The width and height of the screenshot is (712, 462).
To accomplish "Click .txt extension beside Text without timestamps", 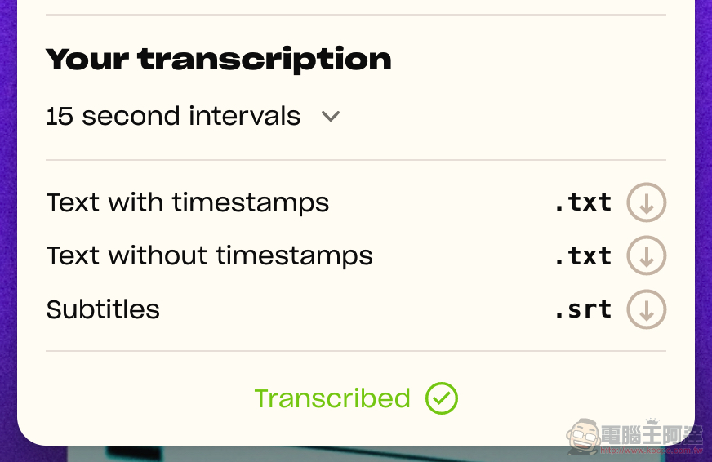I will 582,255.
